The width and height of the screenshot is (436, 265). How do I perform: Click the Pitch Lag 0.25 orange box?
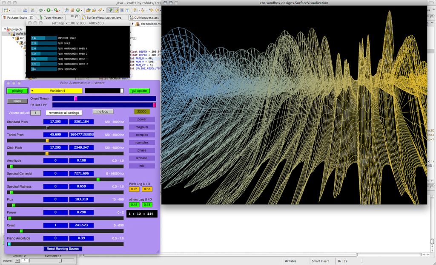pyautogui.click(x=134, y=189)
